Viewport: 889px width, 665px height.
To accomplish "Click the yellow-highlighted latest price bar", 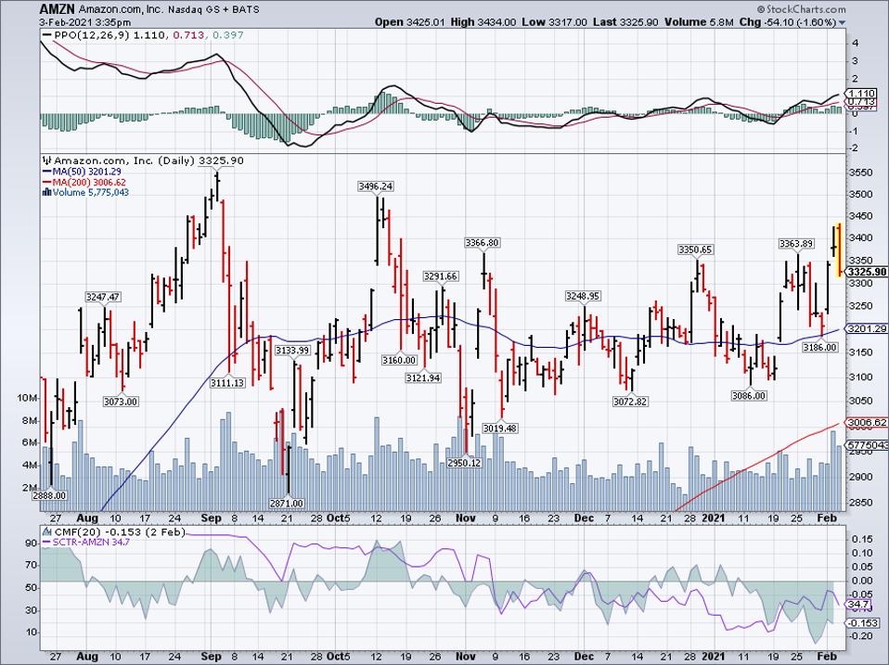I will coord(839,249).
